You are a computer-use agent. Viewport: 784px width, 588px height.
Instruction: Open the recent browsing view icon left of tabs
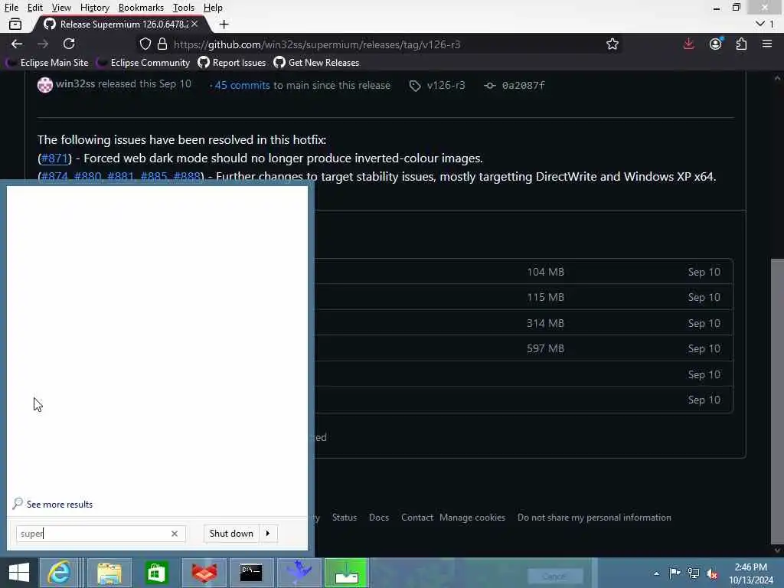point(15,24)
